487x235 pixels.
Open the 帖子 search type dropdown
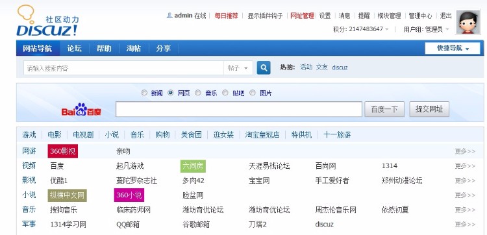238,68
